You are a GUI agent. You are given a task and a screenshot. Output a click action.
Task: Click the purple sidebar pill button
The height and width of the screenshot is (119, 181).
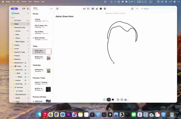pos(14,9)
